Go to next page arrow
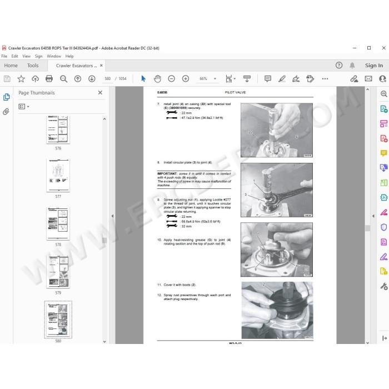389x389 pixels. pyautogui.click(x=92, y=79)
